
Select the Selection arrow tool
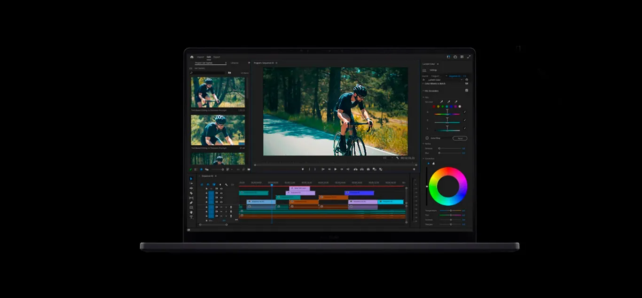[191, 179]
